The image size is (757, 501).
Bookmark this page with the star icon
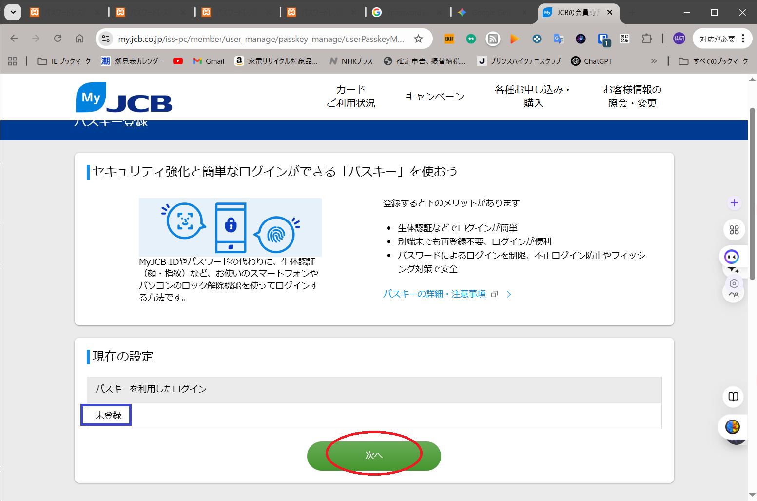(418, 39)
